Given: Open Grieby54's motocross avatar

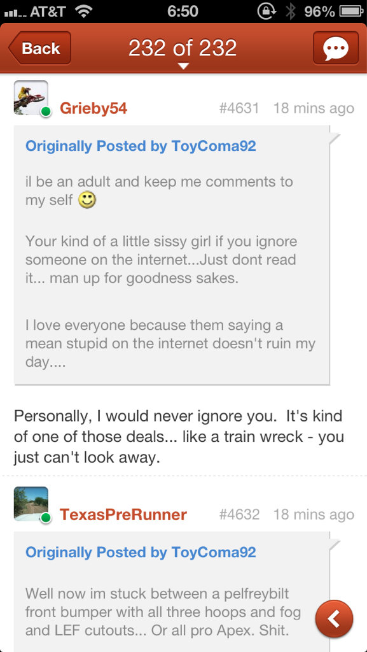Looking at the screenshot, I should click(31, 97).
